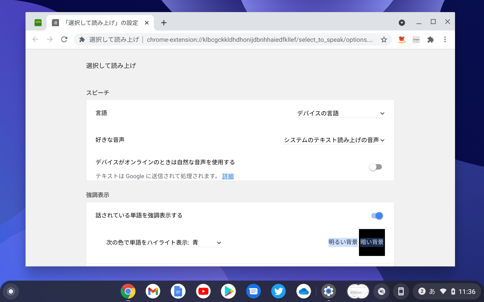Viewport: 484px width, 302px height.
Task: Bookmark this page via the star icon
Action: click(384, 40)
